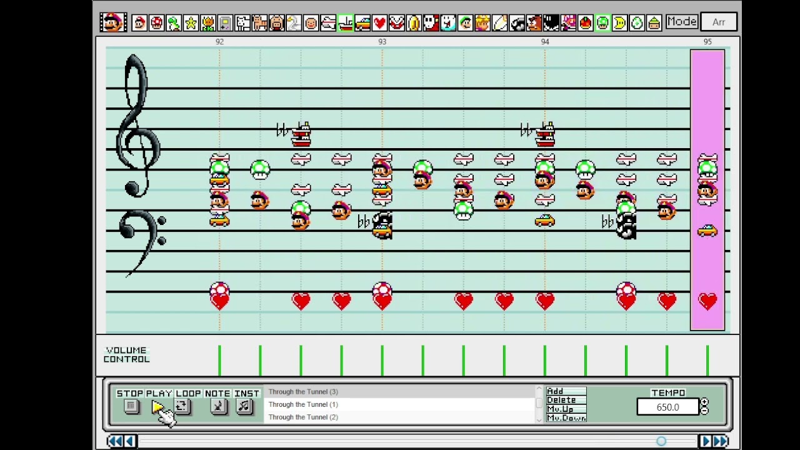800x450 pixels.
Task: Click measure number 92 marker
Action: click(219, 42)
